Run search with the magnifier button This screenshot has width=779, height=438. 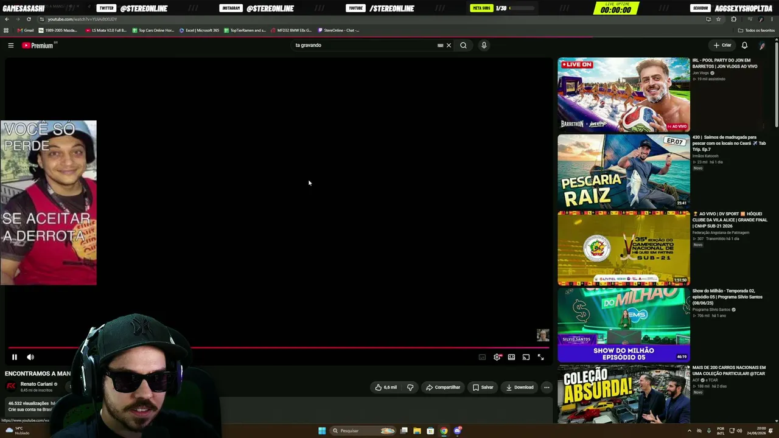(463, 45)
